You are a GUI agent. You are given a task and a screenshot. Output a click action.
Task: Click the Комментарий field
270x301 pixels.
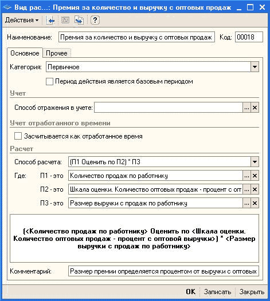point(163,271)
